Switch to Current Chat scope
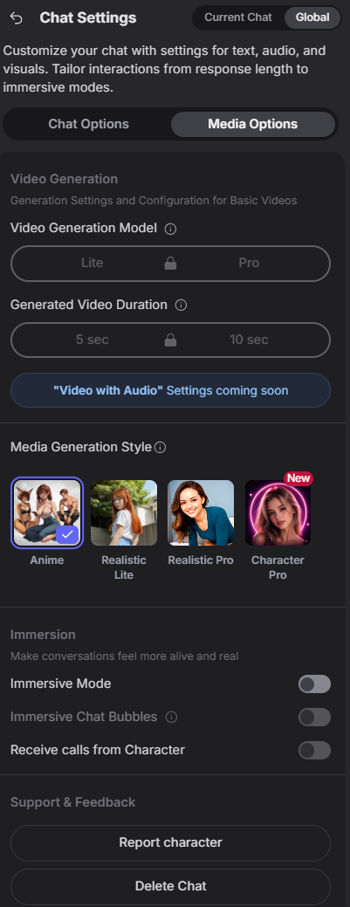The height and width of the screenshot is (907, 350). tap(237, 17)
